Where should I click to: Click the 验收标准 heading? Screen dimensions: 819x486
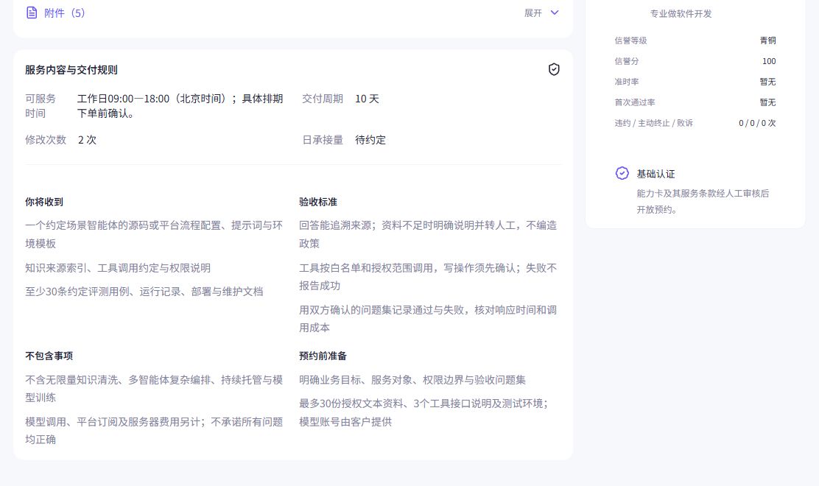(x=318, y=202)
